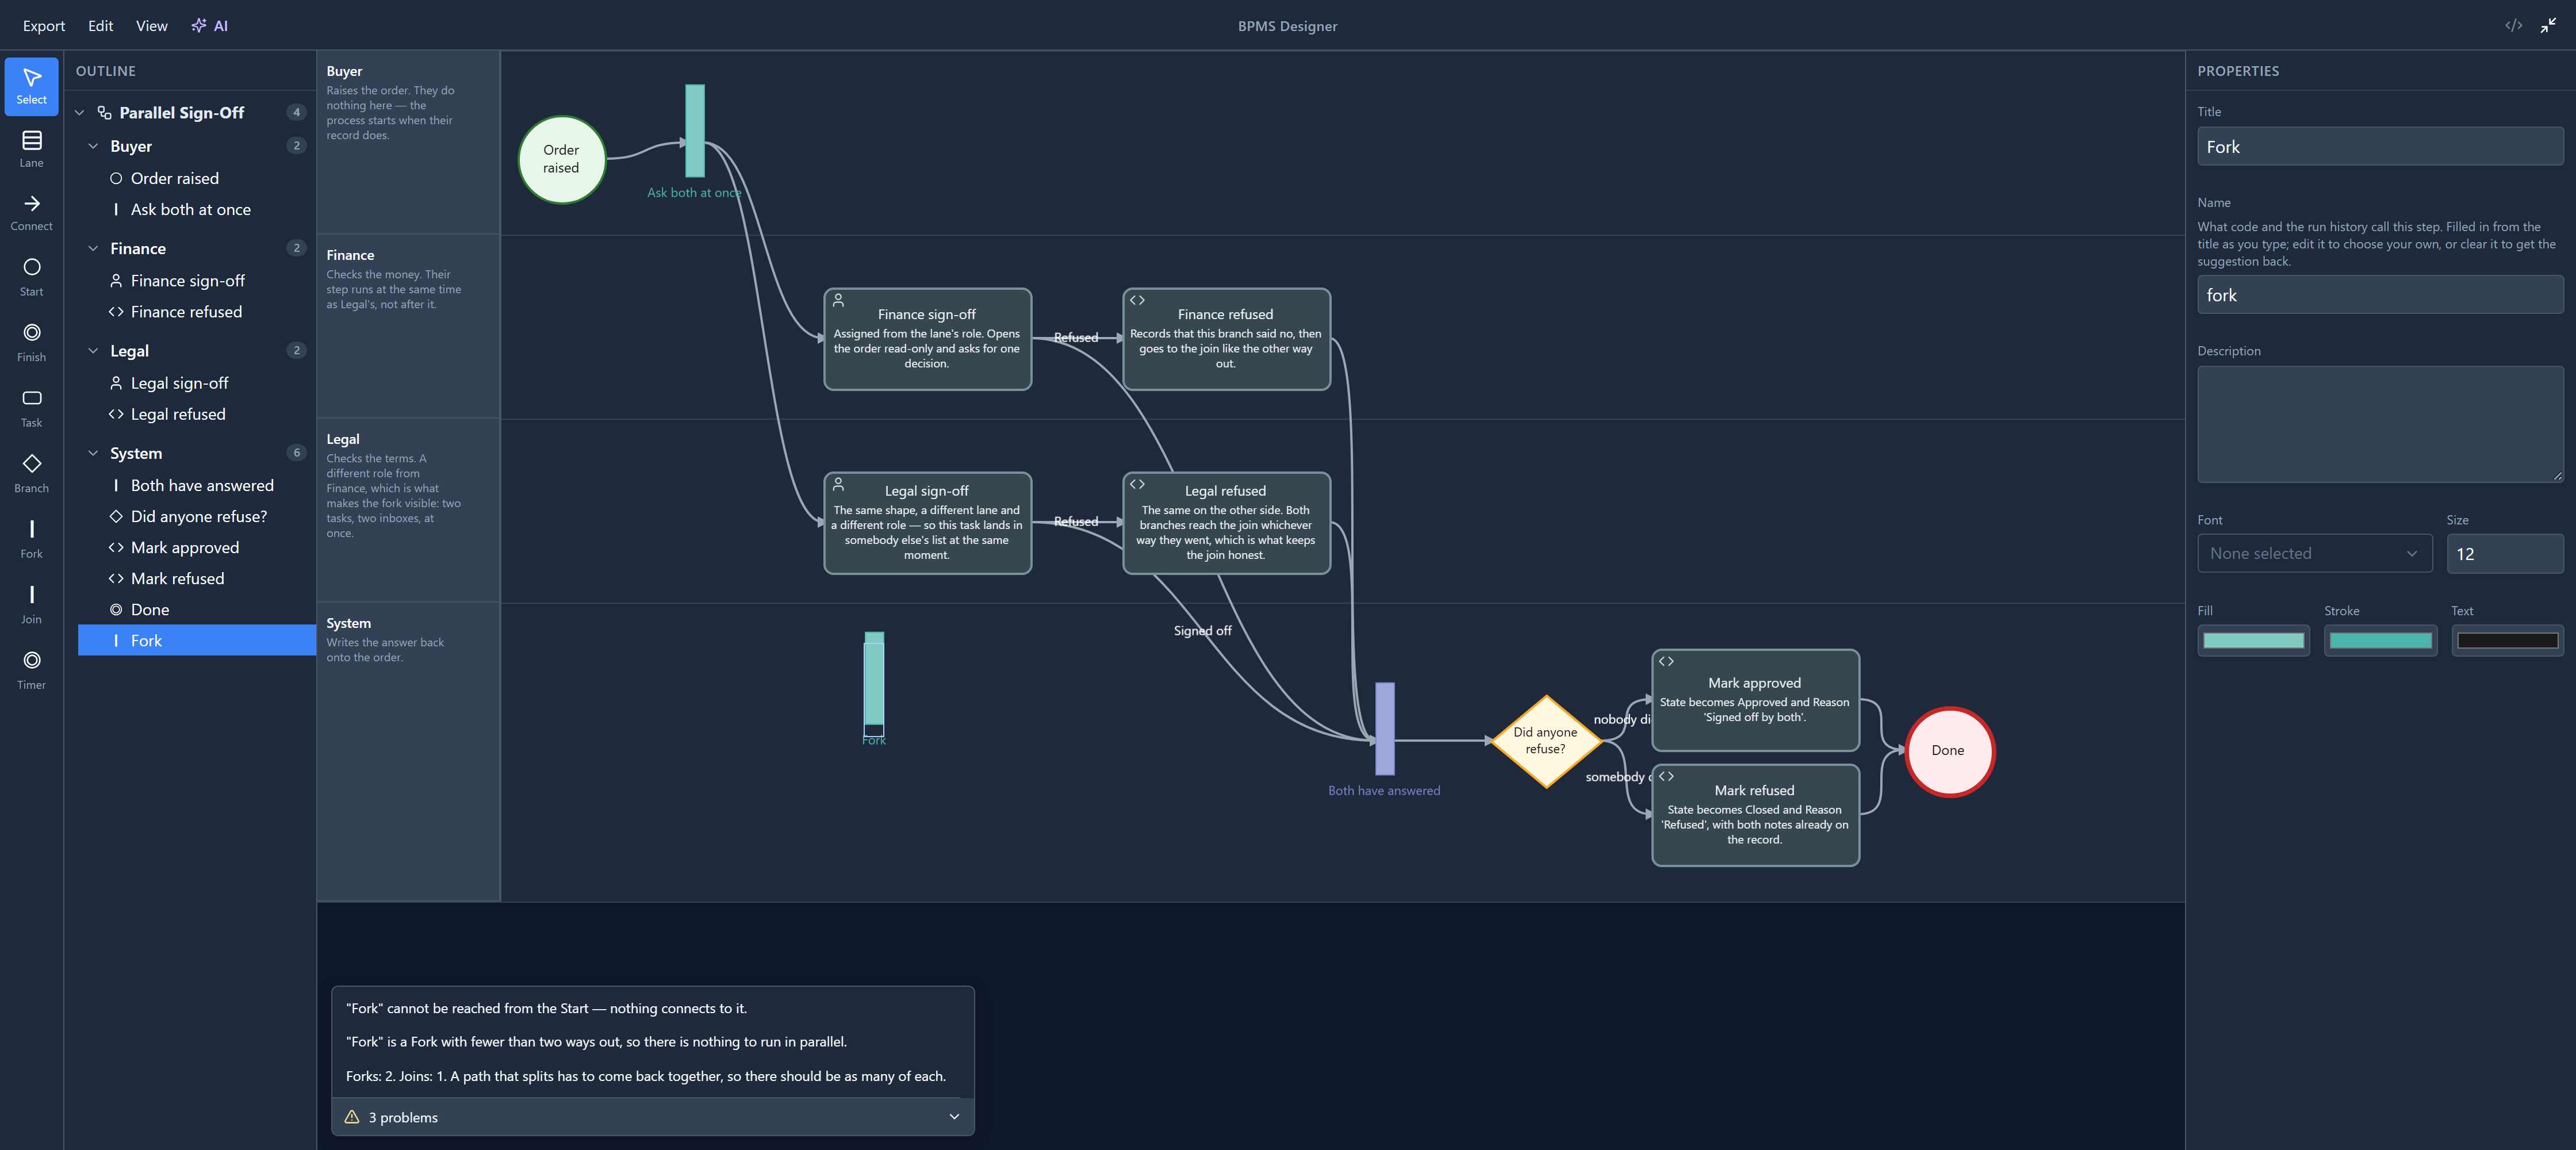Viewport: 2576px width, 1150px height.
Task: Collapse the Finance outline group
Action: pyautogui.click(x=93, y=248)
